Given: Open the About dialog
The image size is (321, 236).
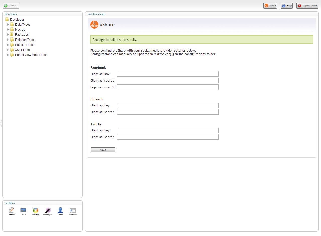Looking at the screenshot, I should 270,6.
